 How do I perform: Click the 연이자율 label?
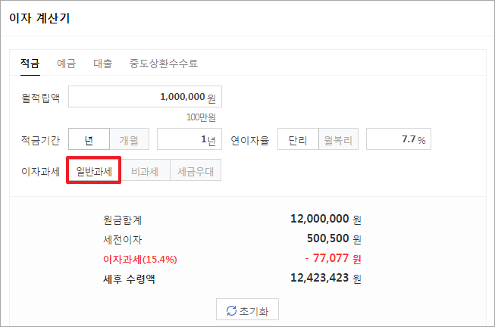coord(249,140)
